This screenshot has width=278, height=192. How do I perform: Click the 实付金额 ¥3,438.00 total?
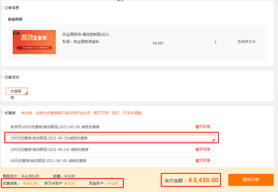pos(204,180)
